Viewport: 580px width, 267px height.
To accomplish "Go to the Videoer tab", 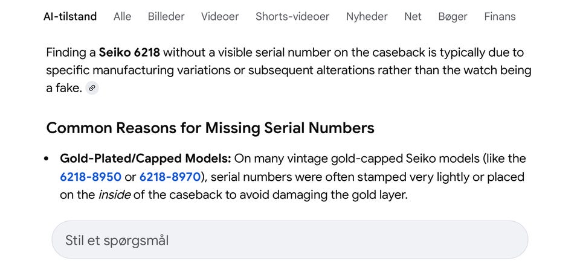I will click(220, 16).
